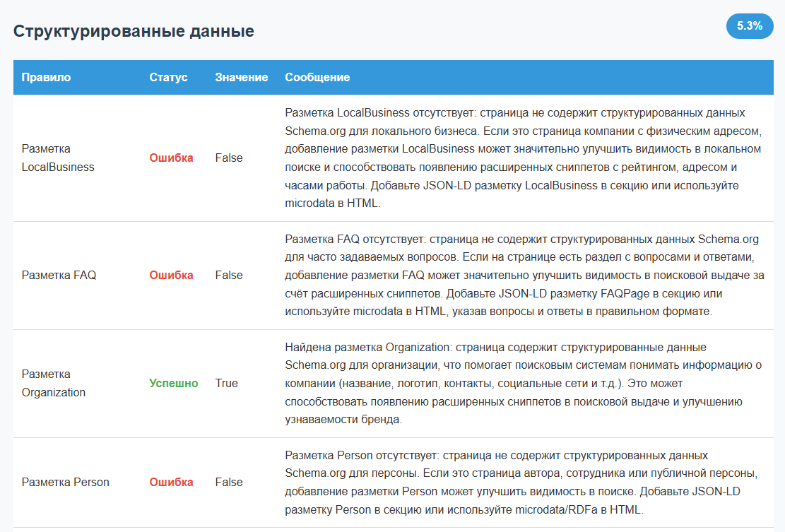This screenshot has height=532, width=785.
Task: Select the 'Сообщение' column header
Action: 317,78
